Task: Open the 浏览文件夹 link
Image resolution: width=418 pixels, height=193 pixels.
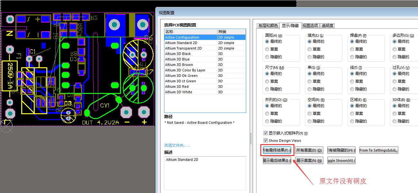Action: [x=177, y=145]
